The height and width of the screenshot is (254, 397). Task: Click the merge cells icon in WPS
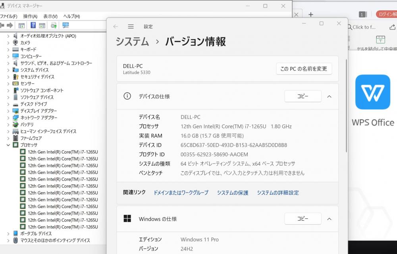coord(380,40)
